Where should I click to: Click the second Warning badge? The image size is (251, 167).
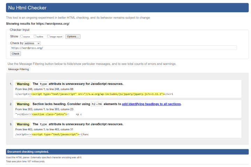[x=23, y=104]
